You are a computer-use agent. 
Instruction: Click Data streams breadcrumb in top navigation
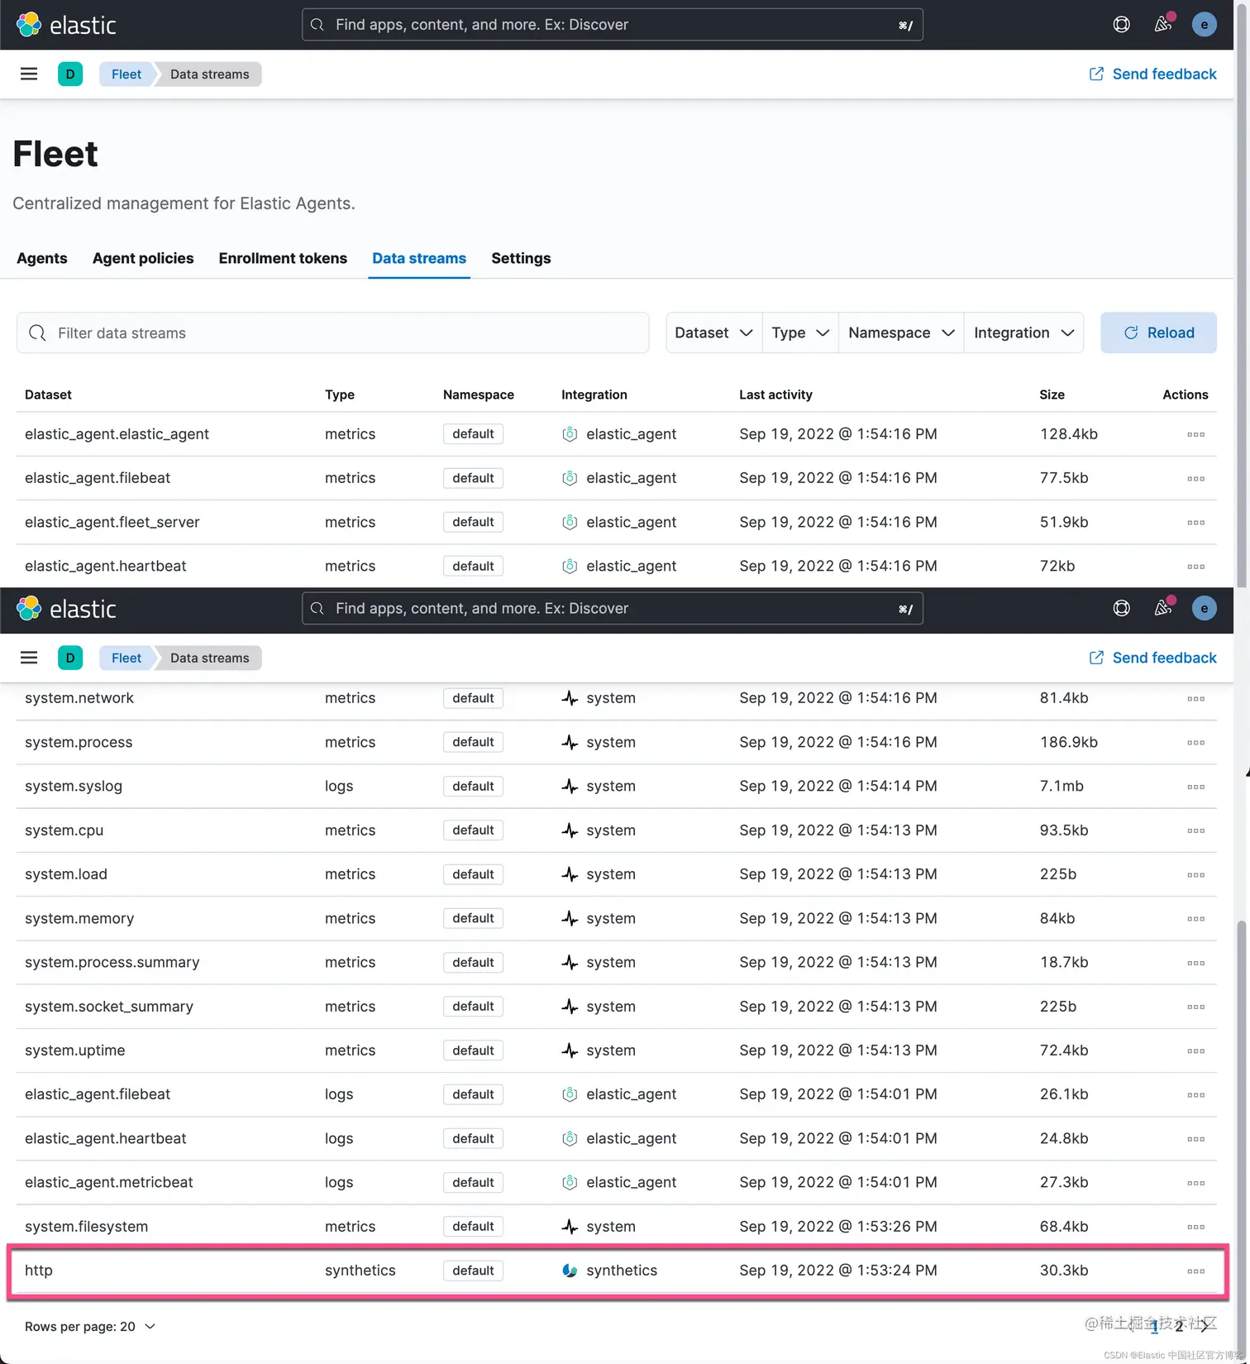tap(210, 74)
